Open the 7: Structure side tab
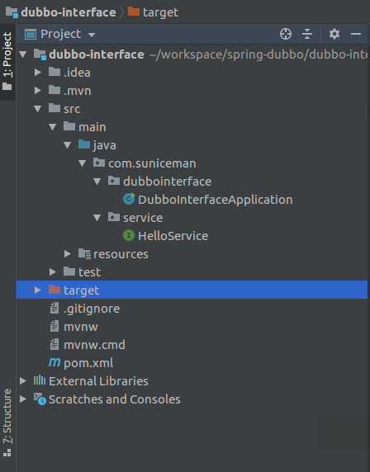The height and width of the screenshot is (472, 370). pos(7,422)
